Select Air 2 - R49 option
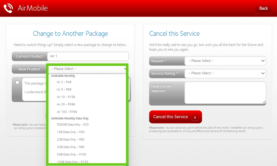This screenshot has height=166, width=277. 64,82
